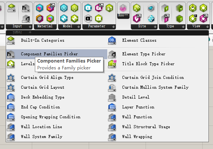Click the green Built-In Categories icon in the ribbon Input panel
This screenshot has height=149, width=213.
coord(11,8)
